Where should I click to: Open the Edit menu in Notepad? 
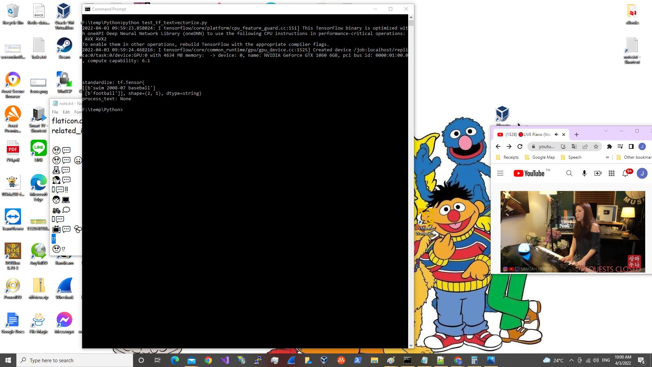pos(66,112)
